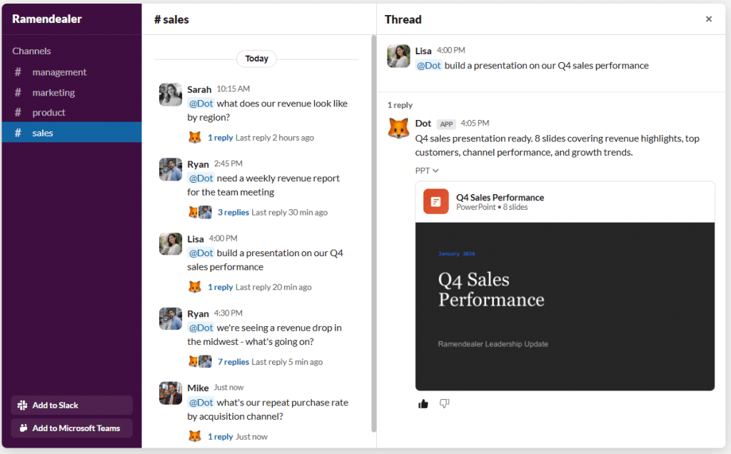Screen dimensions: 731x454
Task: Open the marketing channel
Action: tap(72, 92)
